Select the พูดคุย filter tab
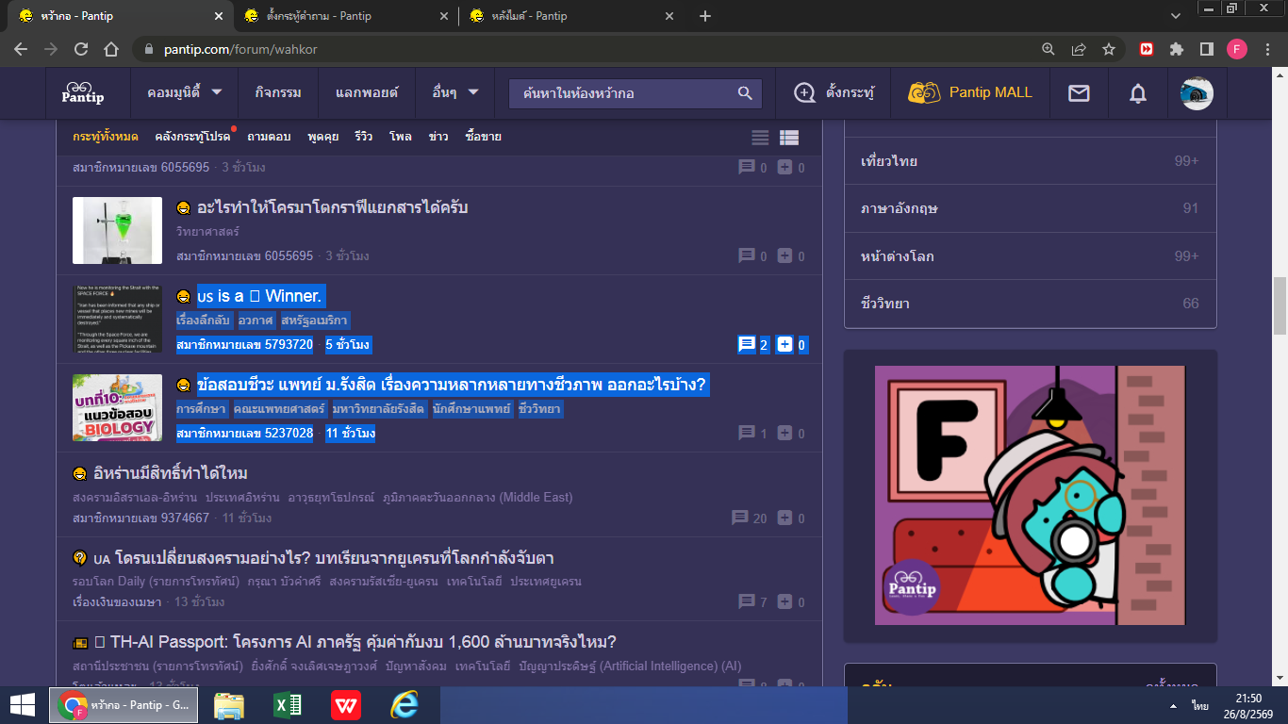1288x724 pixels. pyautogui.click(x=322, y=137)
